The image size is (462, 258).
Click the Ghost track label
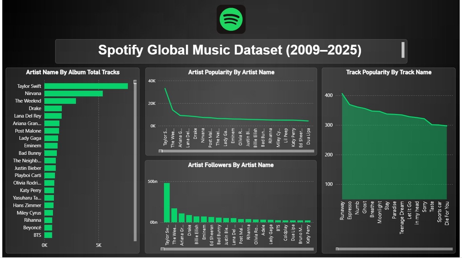point(365,208)
